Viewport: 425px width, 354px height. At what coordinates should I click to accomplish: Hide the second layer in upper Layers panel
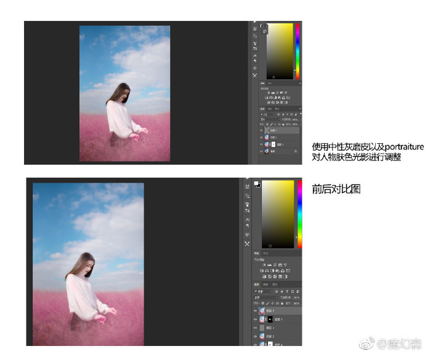[x=261, y=138]
